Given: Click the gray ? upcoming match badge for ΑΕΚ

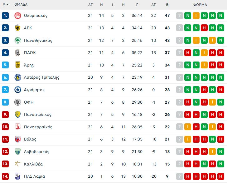Looking at the screenshot, I should click(180, 28).
